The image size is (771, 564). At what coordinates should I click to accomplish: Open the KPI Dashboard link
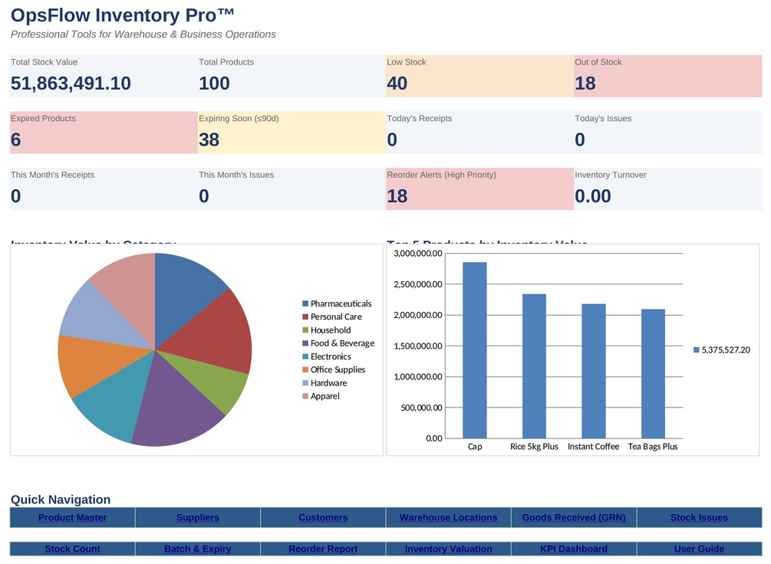(x=574, y=549)
